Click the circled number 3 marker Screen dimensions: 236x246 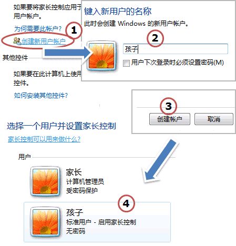click(x=168, y=106)
